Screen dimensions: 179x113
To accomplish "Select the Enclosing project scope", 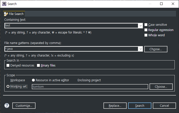I will 89,80.
